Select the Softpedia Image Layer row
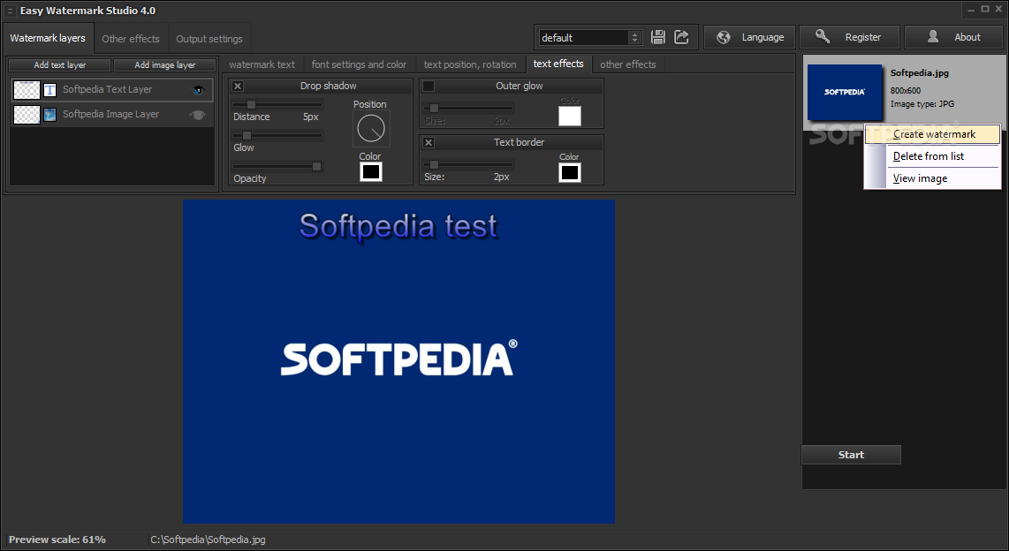1009x551 pixels. (111, 115)
